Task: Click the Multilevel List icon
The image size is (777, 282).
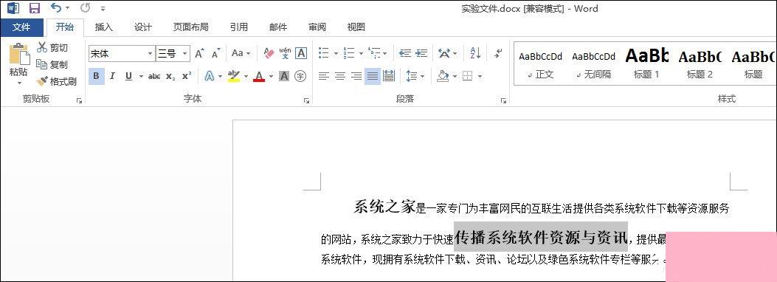Action: pos(374,53)
